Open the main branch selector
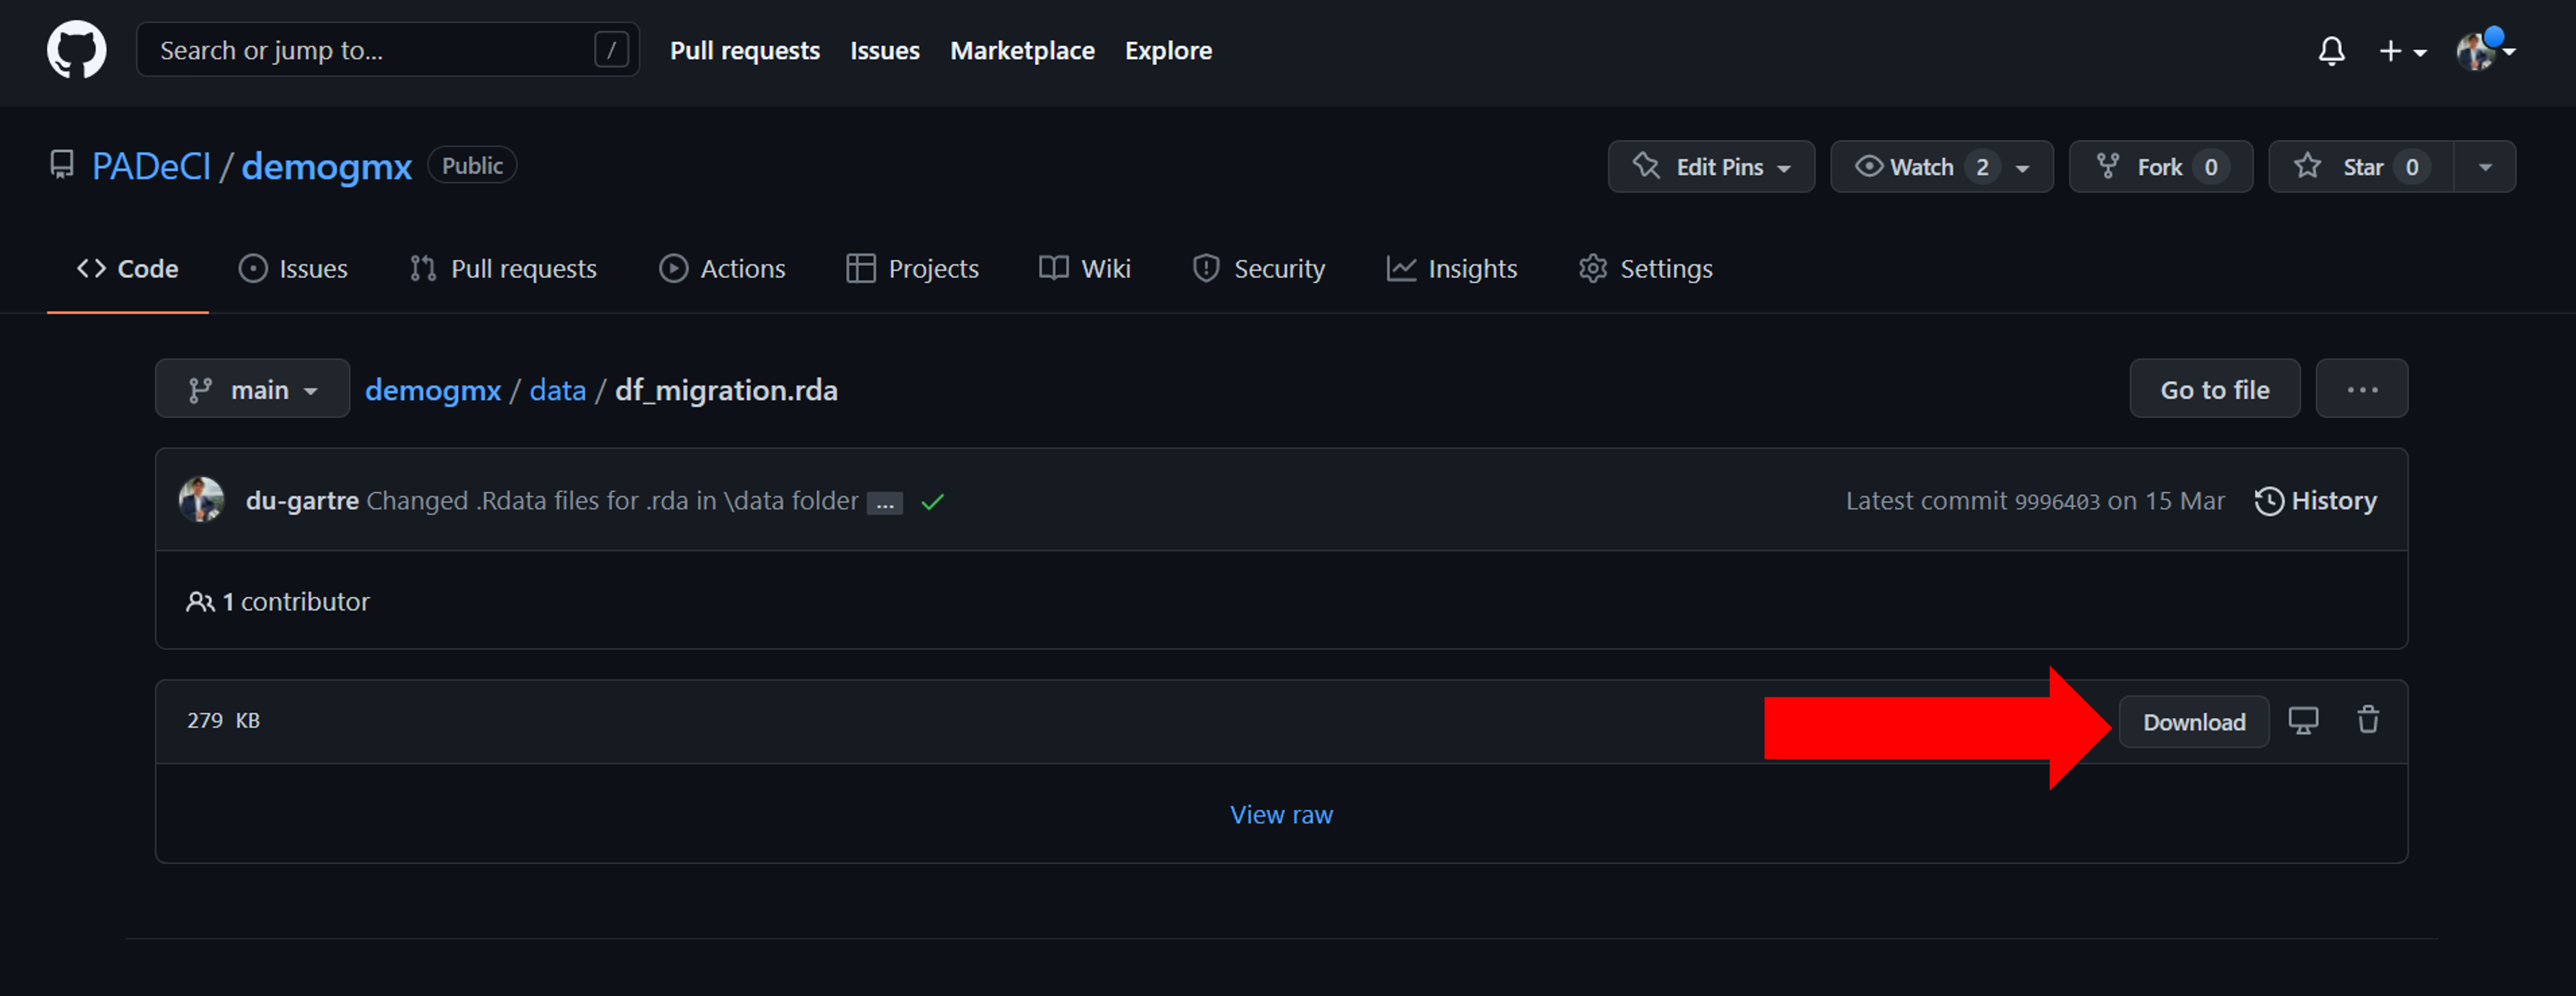 [252, 389]
